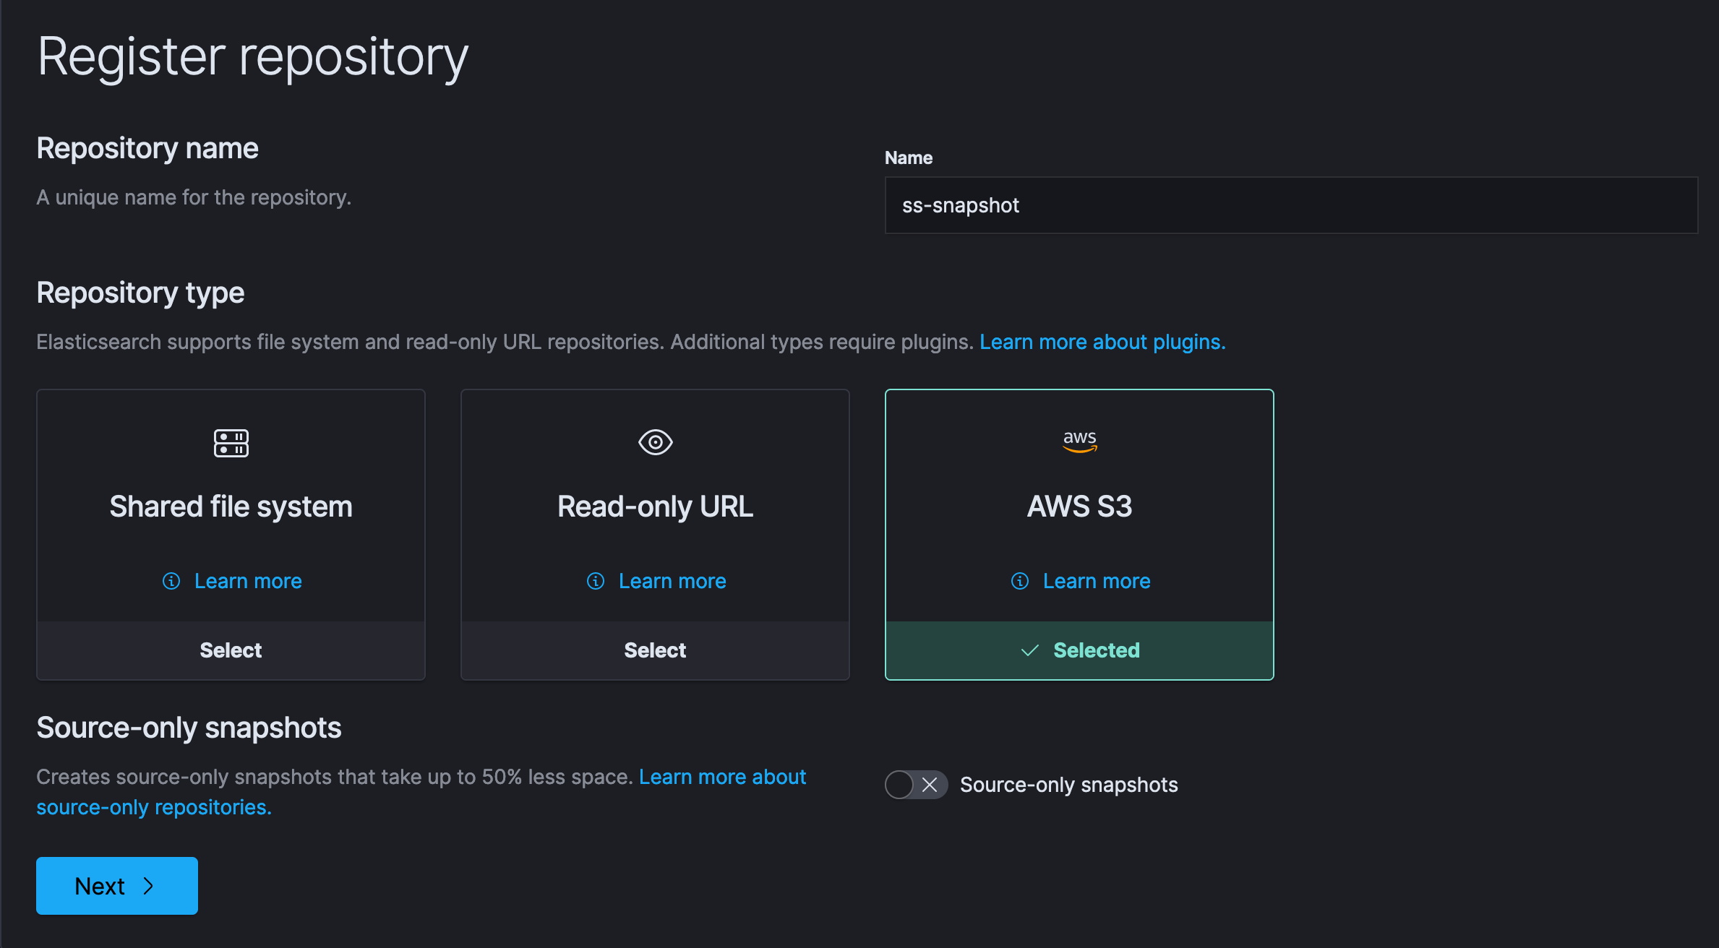Click the info icon beside AWS S3 Learn more
Image resolution: width=1719 pixels, height=948 pixels.
[1019, 581]
